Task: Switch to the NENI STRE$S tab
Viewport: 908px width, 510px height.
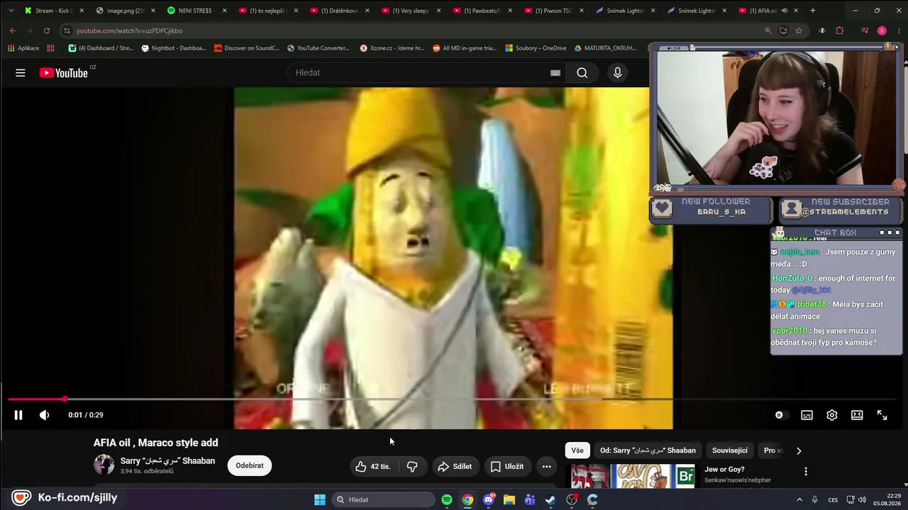Action: (197, 11)
